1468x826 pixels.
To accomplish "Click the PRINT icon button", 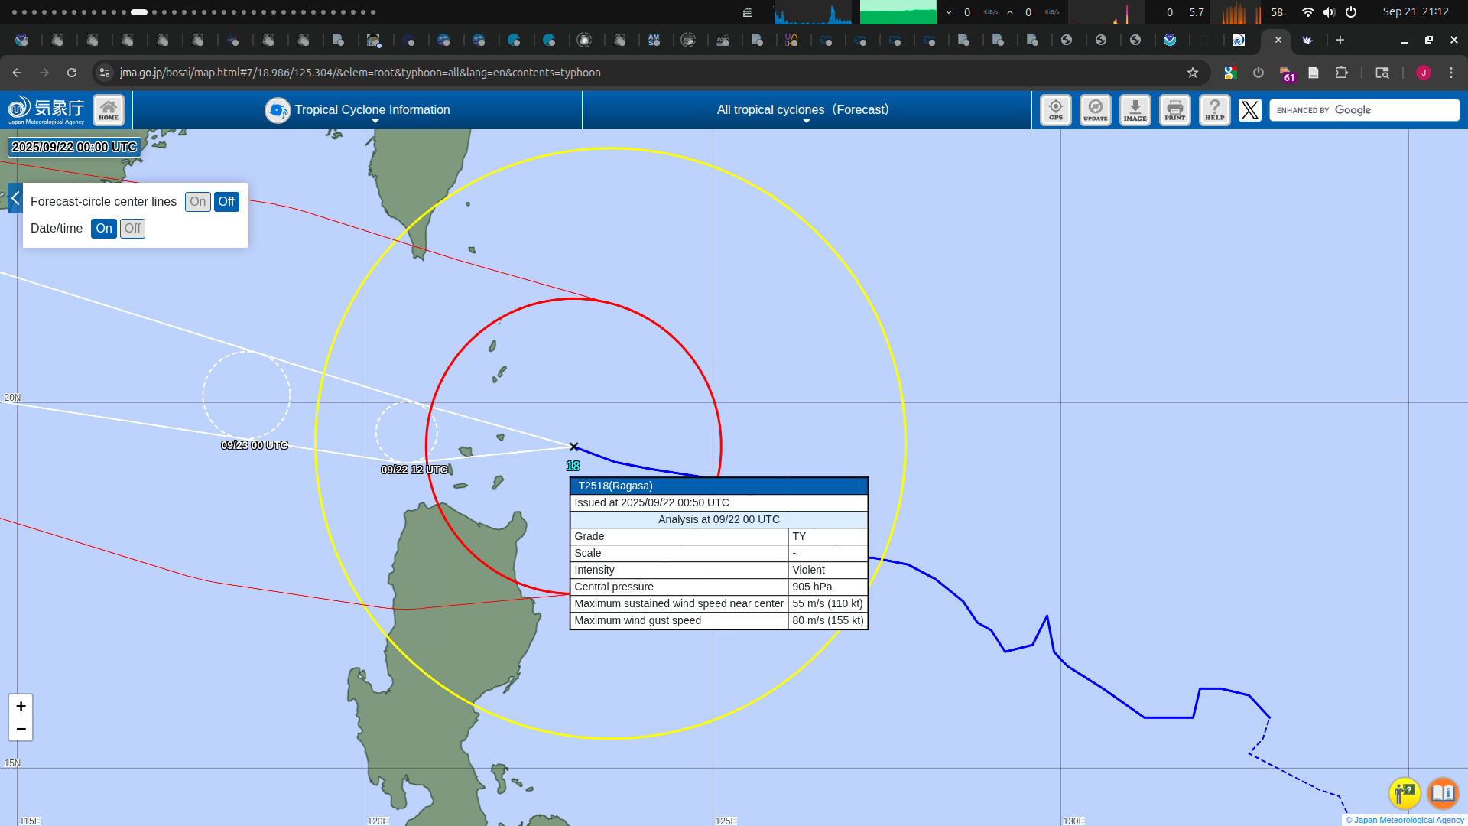I will click(1175, 110).
